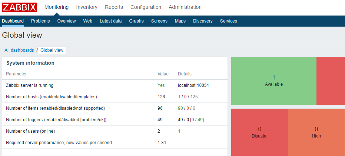The image size is (345, 156).
Task: Click the Global view breadcrumb link
Action: tap(52, 50)
